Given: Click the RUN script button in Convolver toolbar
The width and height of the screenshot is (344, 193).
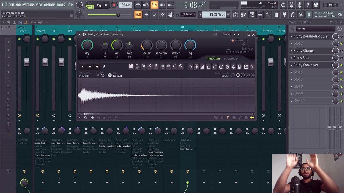Looking at the screenshot, I should [214, 66].
